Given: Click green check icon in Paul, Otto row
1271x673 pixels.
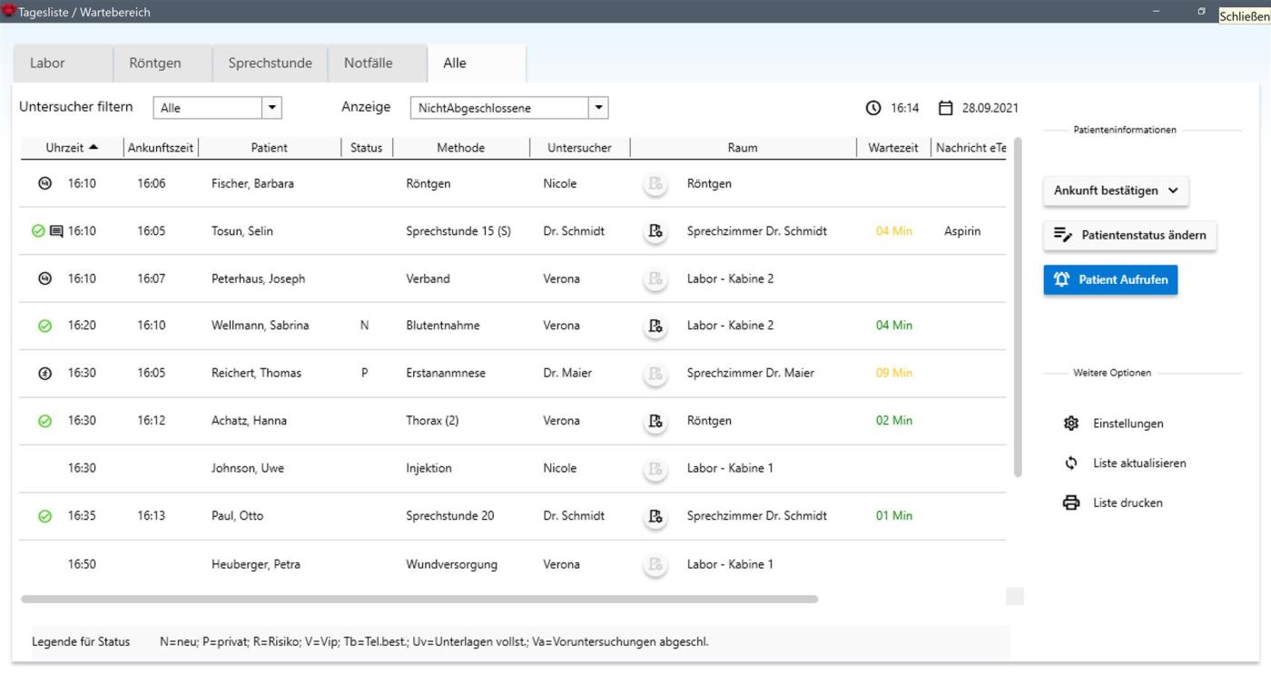Looking at the screenshot, I should 44,516.
